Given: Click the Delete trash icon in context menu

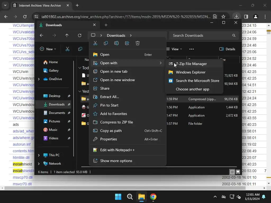Looking at the screenshot, I should (138, 43).
